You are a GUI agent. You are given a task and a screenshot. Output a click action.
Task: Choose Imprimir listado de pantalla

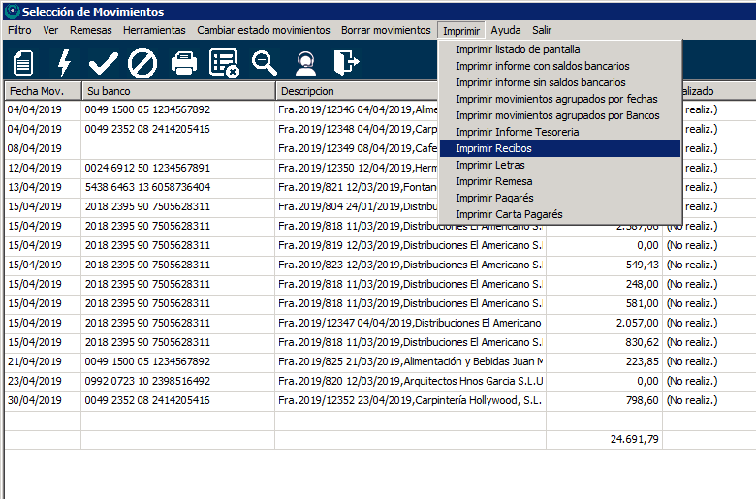click(x=518, y=49)
